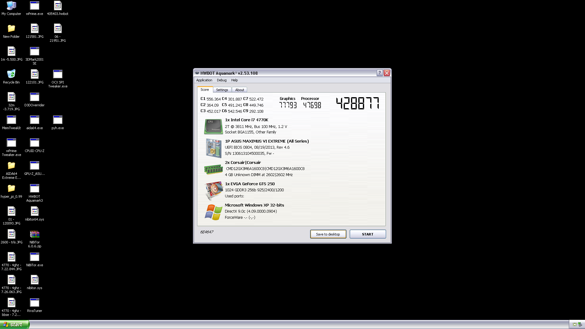
Task: Select nibitor64.sys file icon
Action: [34, 214]
